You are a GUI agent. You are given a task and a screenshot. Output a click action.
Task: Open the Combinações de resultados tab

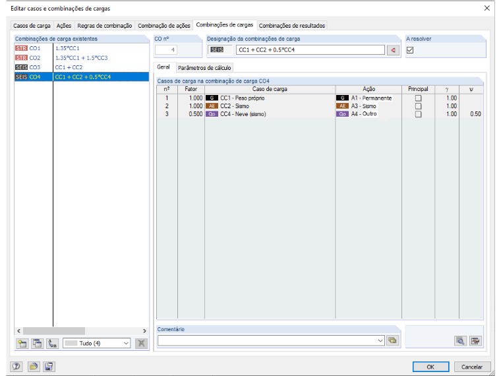point(292,26)
